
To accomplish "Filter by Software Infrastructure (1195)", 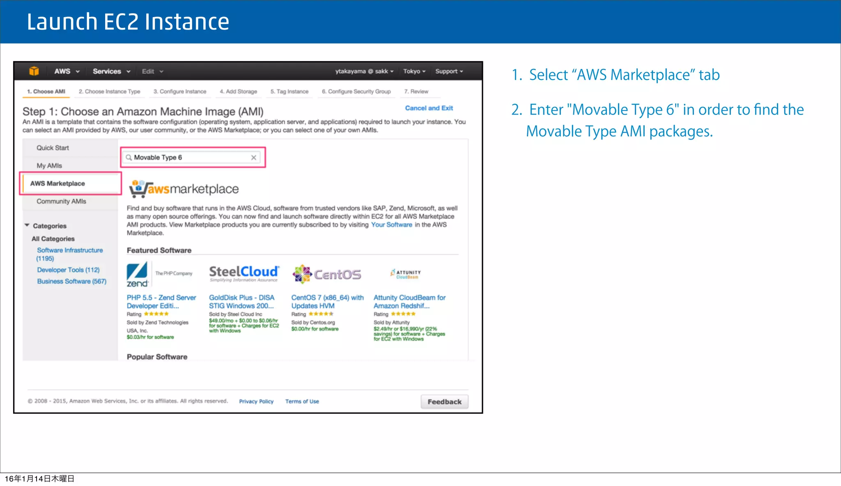I will click(x=70, y=254).
